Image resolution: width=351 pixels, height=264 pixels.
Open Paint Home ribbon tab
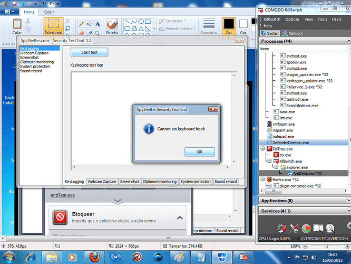29,12
